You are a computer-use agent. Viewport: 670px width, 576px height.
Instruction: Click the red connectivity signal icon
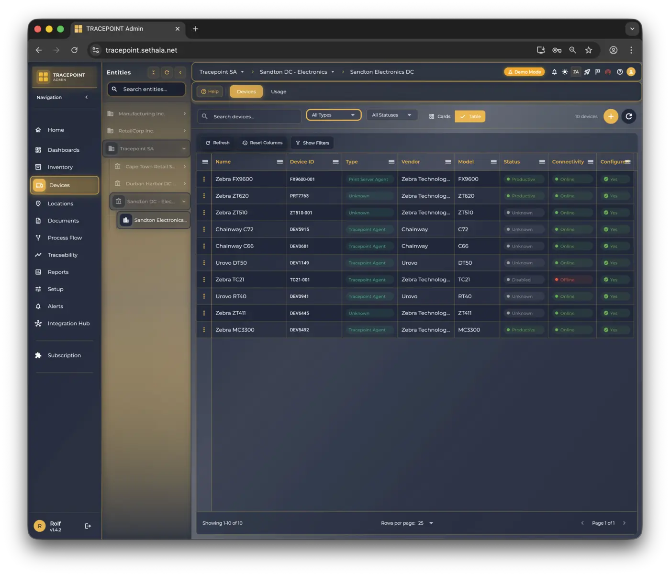pyautogui.click(x=608, y=72)
